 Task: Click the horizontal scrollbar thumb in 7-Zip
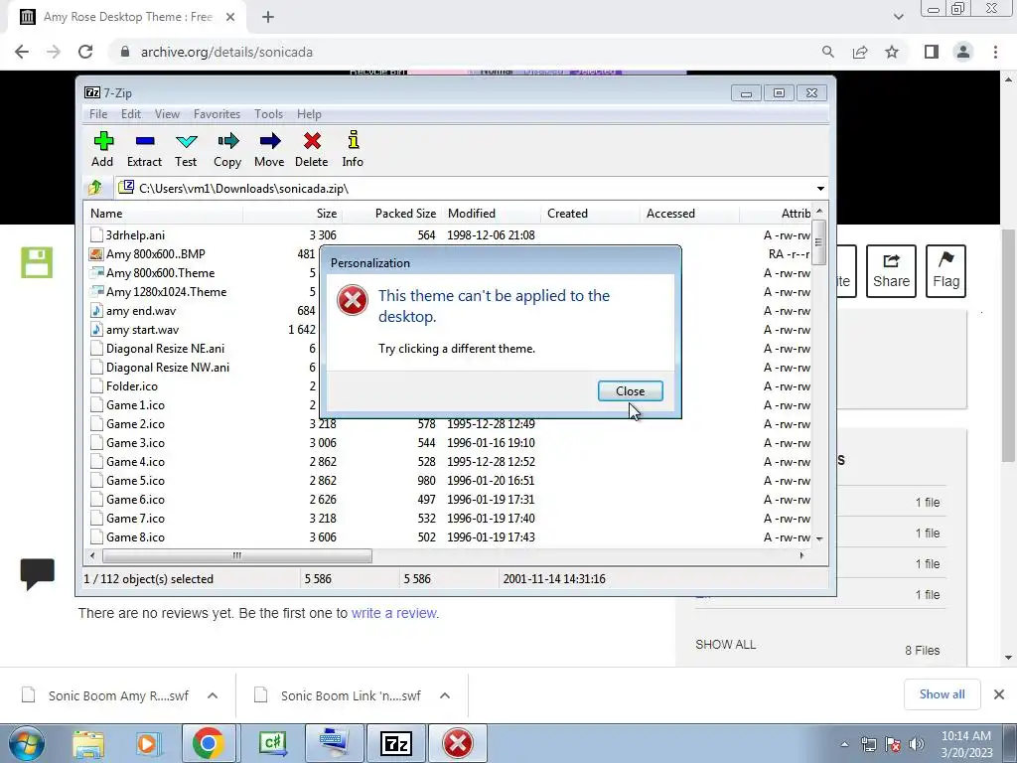(236, 555)
